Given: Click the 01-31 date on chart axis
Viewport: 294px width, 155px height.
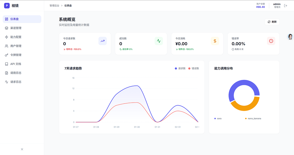Looking at the screenshot, I should pos(157,127).
